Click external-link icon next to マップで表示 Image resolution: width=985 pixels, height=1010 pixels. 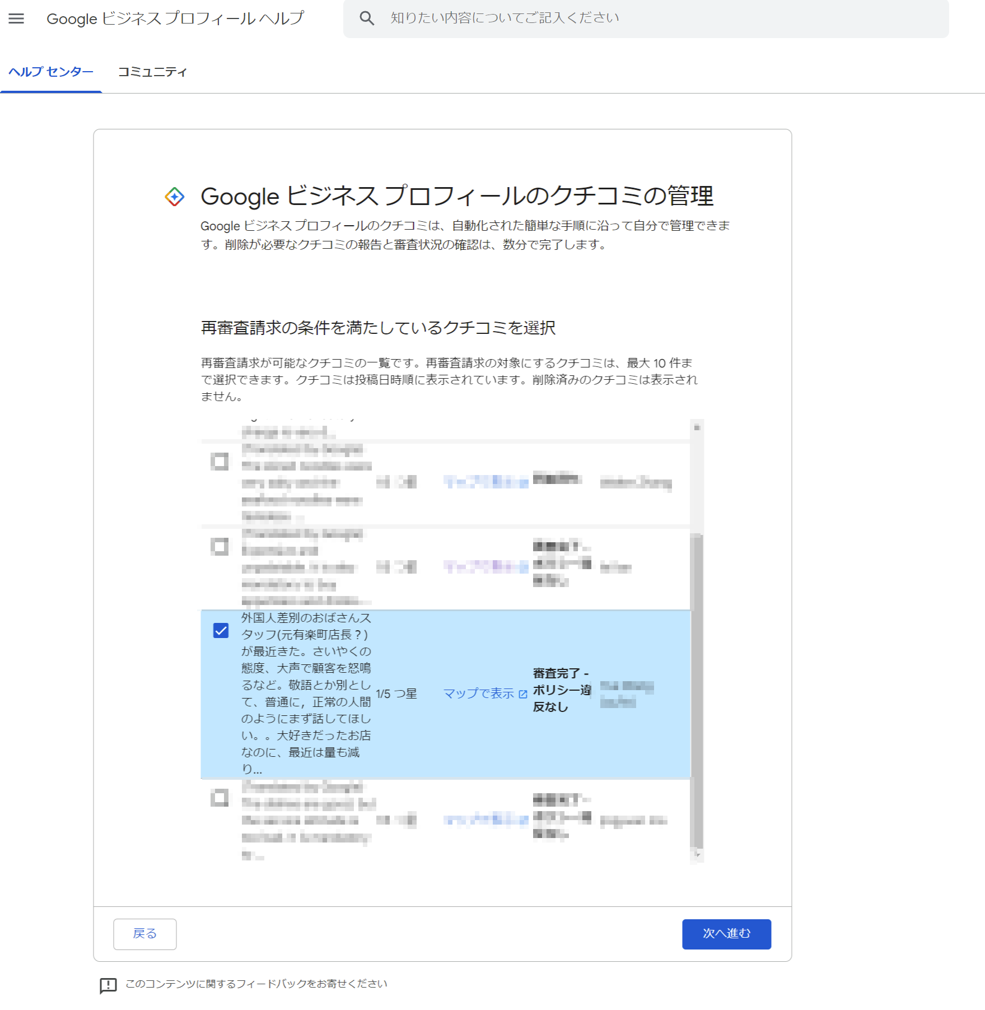coord(523,694)
